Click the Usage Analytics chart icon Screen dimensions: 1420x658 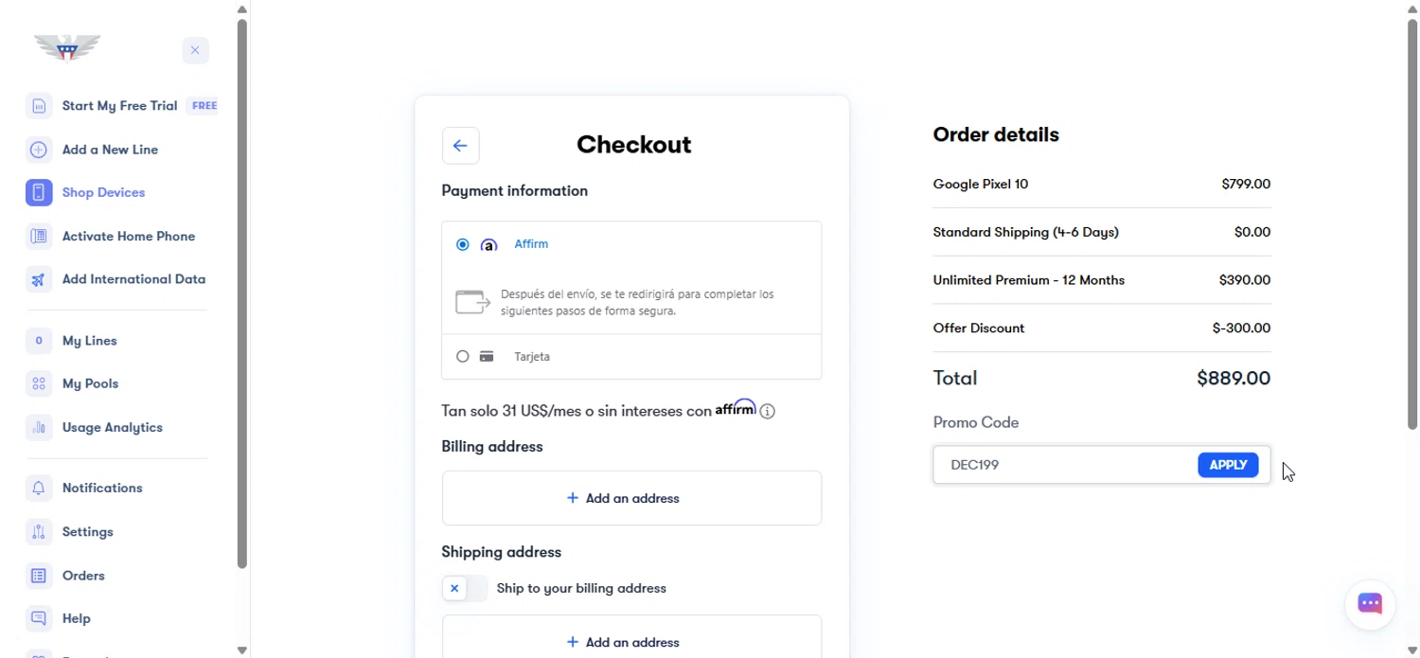tap(39, 428)
